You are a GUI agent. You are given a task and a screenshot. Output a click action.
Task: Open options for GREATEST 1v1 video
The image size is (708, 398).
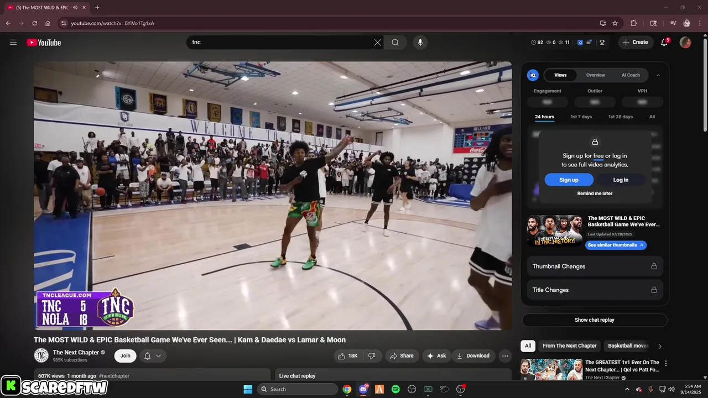click(666, 364)
